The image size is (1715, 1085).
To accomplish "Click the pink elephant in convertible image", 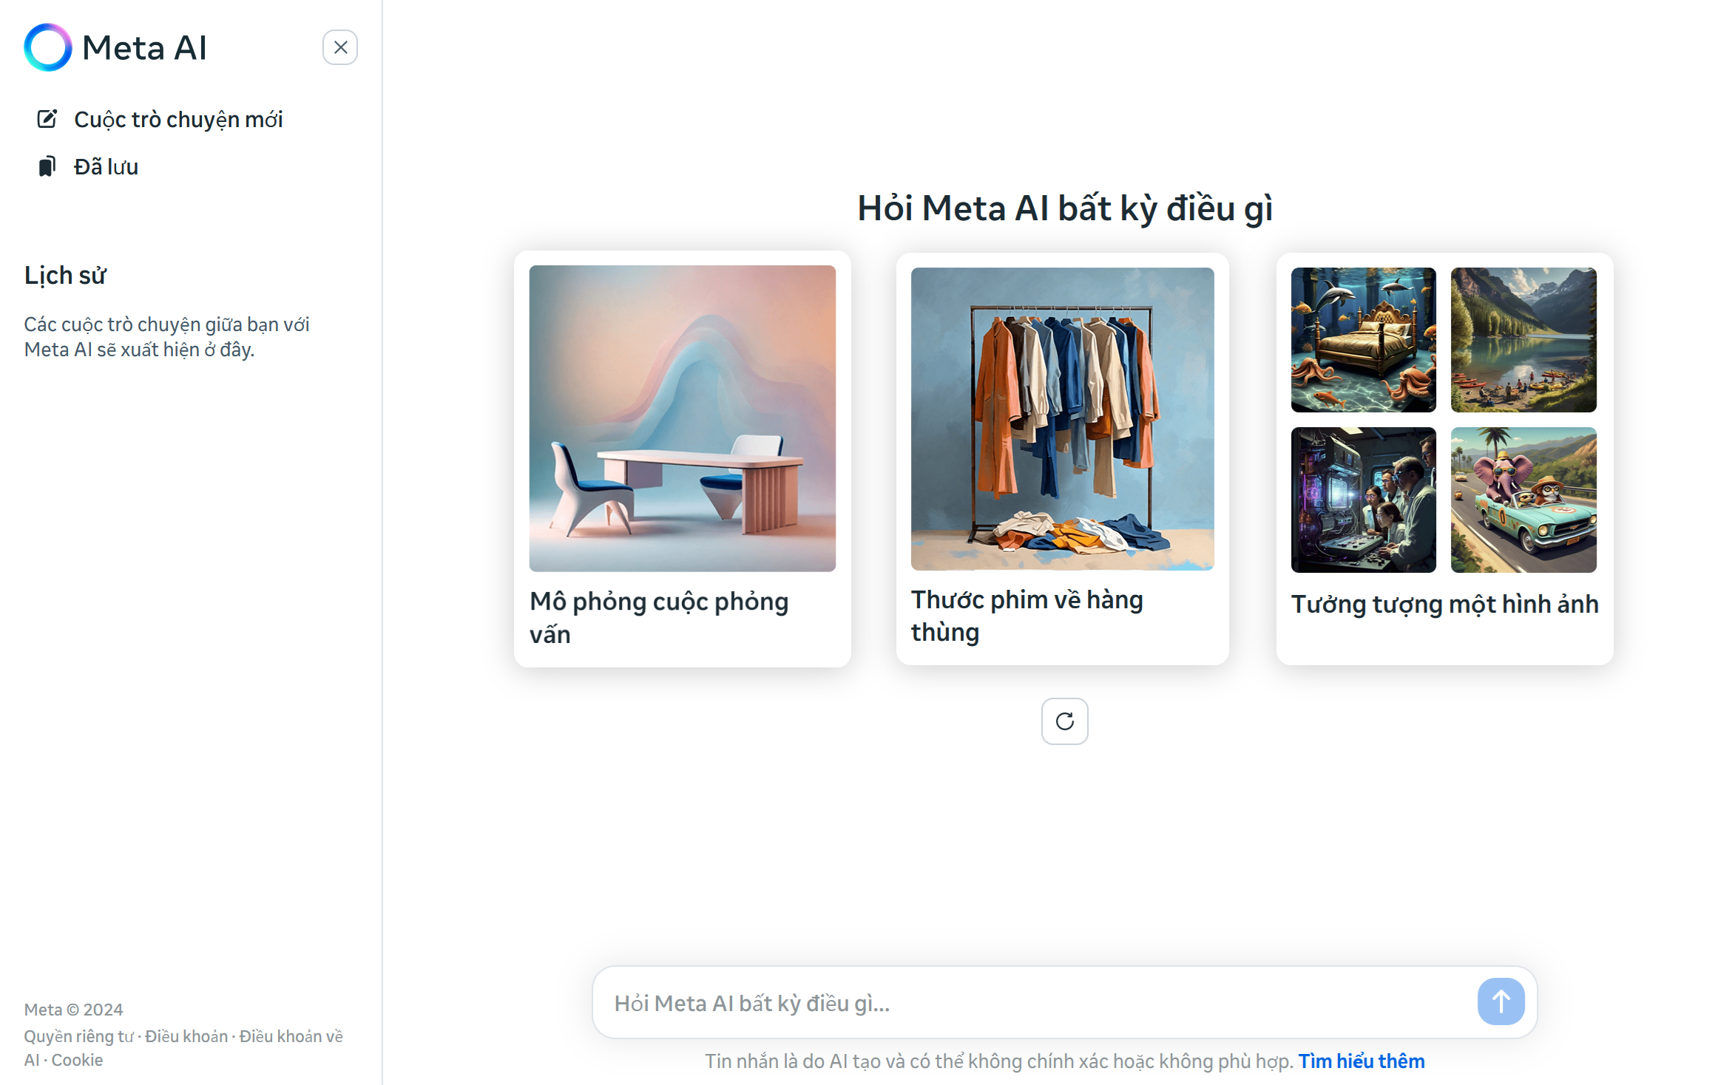I will click(1523, 500).
